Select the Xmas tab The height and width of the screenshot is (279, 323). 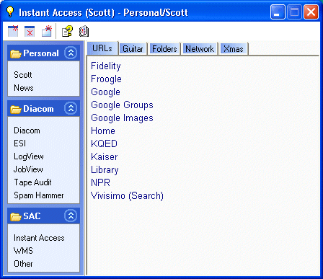pos(234,49)
